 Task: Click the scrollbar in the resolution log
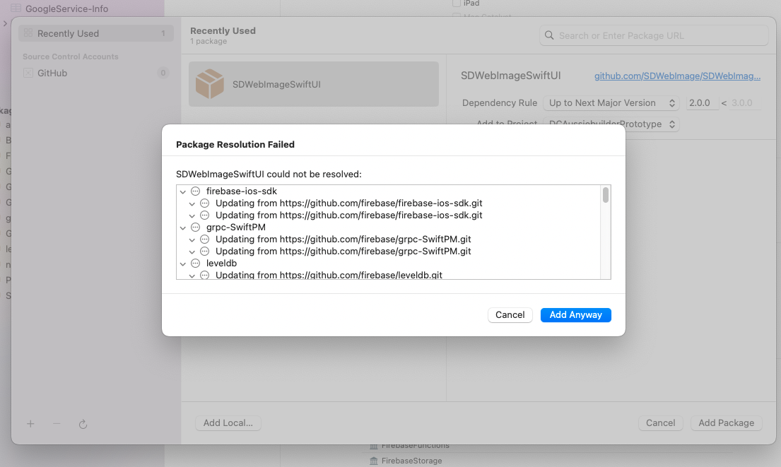click(x=605, y=195)
